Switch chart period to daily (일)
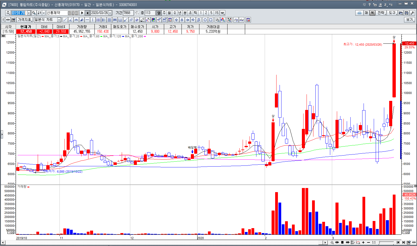The image size is (417, 246). click(x=159, y=13)
